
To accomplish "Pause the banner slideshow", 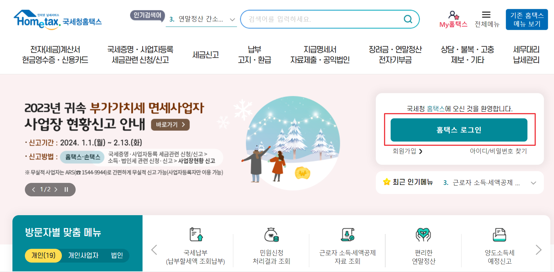I will 66,190.
